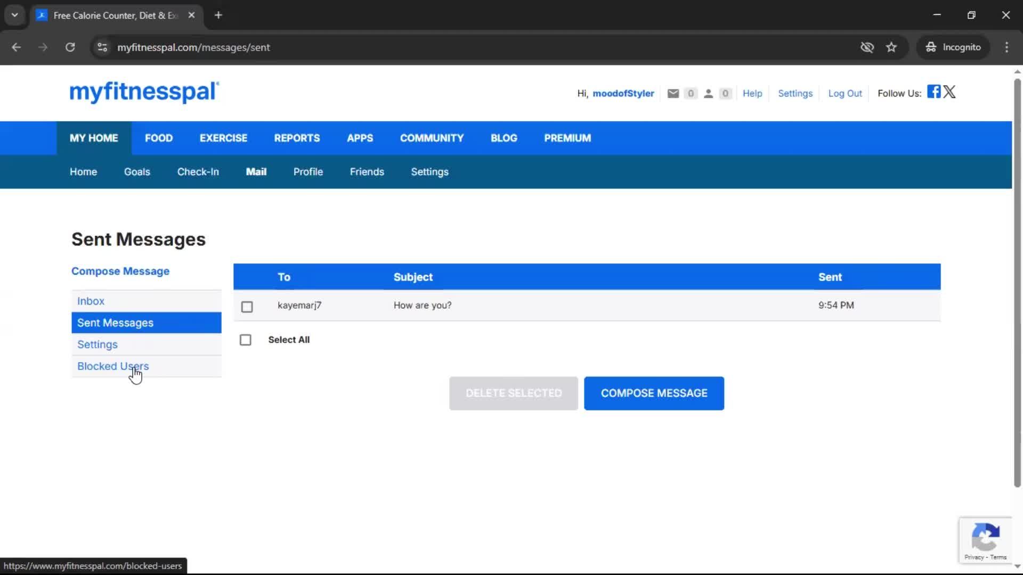Open mail Settings in sidebar
This screenshot has width=1023, height=575.
click(x=147, y=344)
